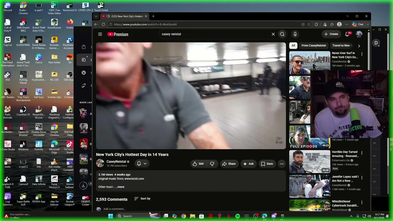Select the Rocket League desktop icon
This screenshot has height=221, width=393.
tap(70, 199)
